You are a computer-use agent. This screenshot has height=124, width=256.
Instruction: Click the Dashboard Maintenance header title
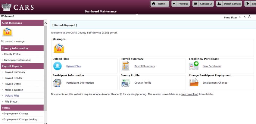[101, 11]
